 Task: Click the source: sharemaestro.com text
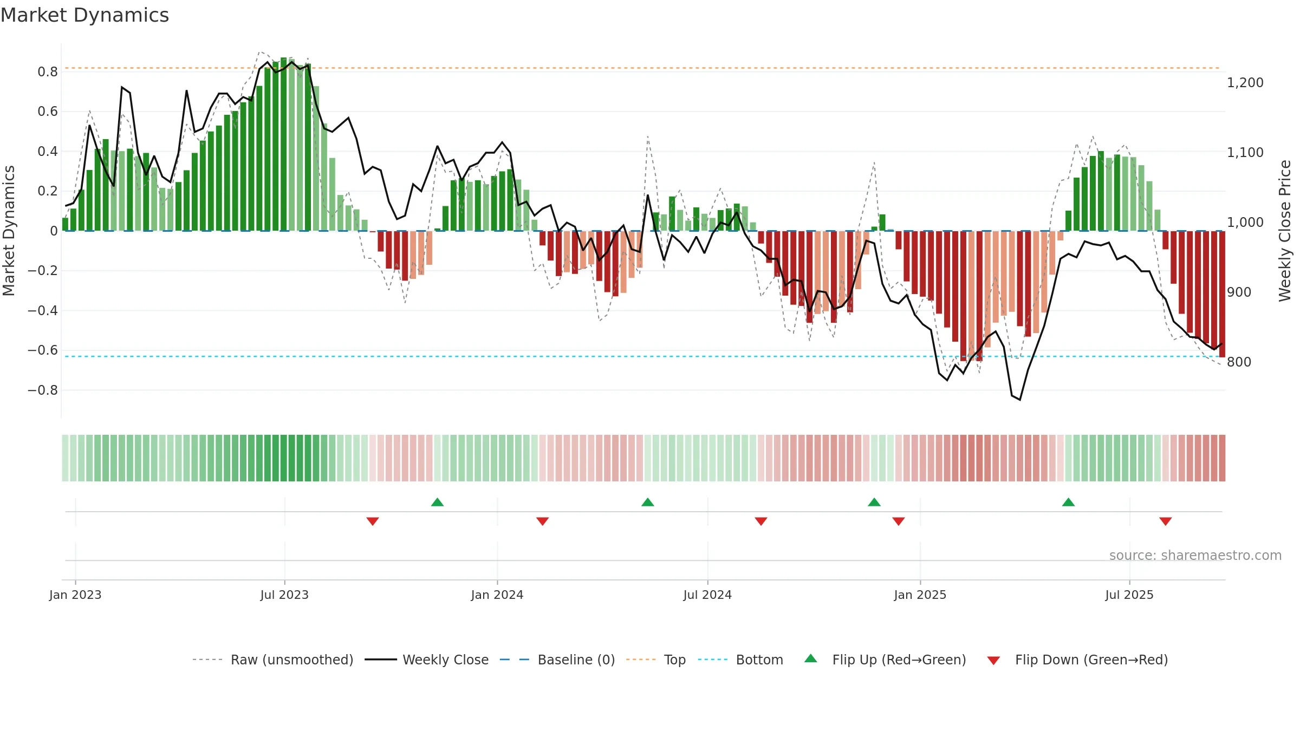(x=1195, y=555)
